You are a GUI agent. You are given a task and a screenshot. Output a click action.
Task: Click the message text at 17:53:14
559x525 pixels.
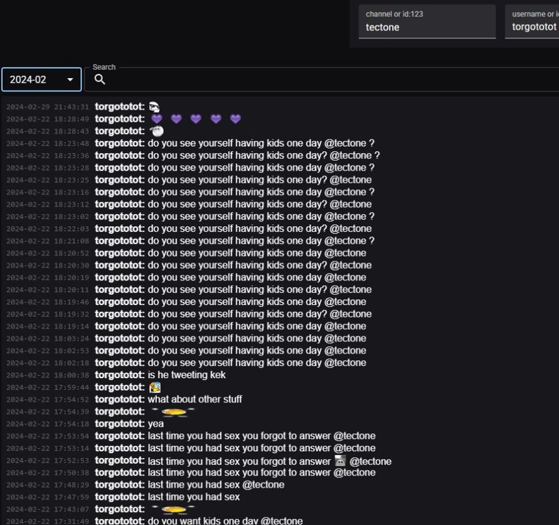point(262,448)
